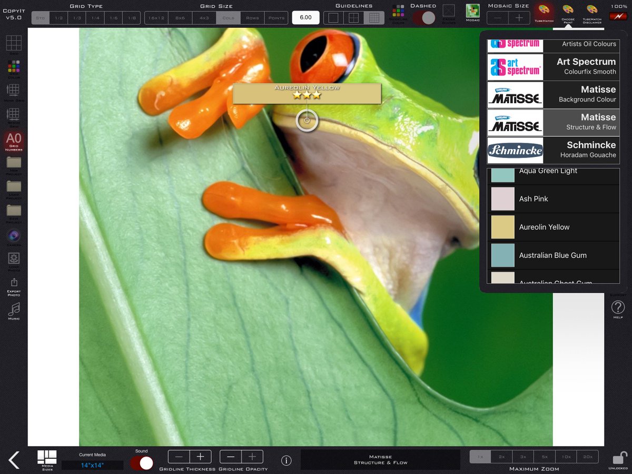Increase Mosaic Size with plus

tap(519, 17)
